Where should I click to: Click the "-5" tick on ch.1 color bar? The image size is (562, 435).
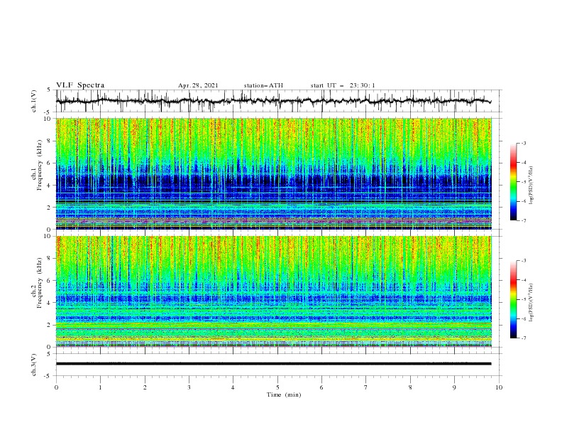click(x=523, y=182)
